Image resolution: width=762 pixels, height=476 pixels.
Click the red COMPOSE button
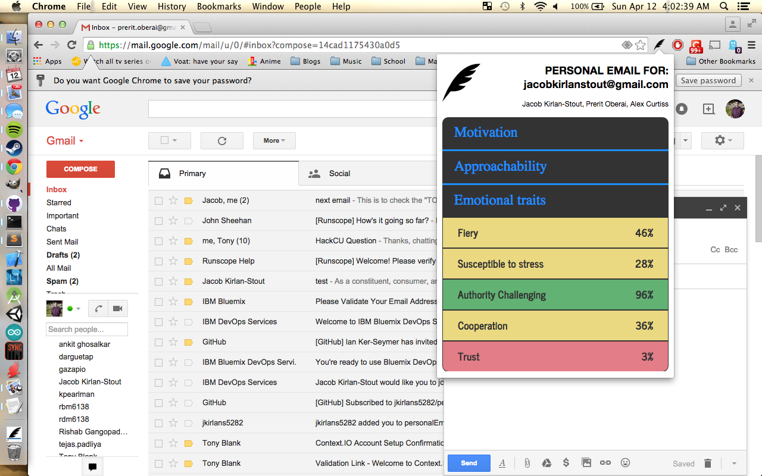[x=80, y=169]
